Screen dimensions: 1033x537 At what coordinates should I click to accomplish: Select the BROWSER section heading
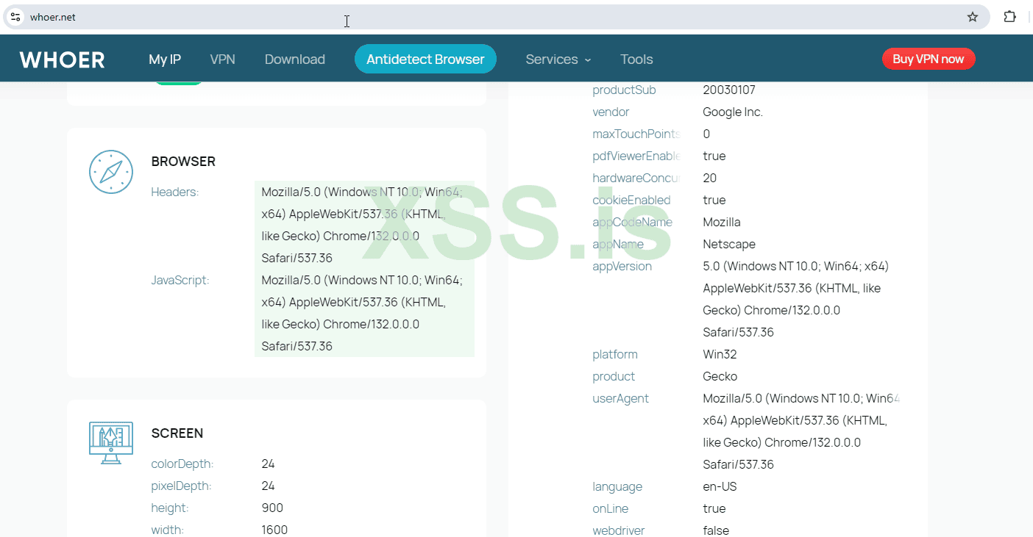click(x=183, y=162)
